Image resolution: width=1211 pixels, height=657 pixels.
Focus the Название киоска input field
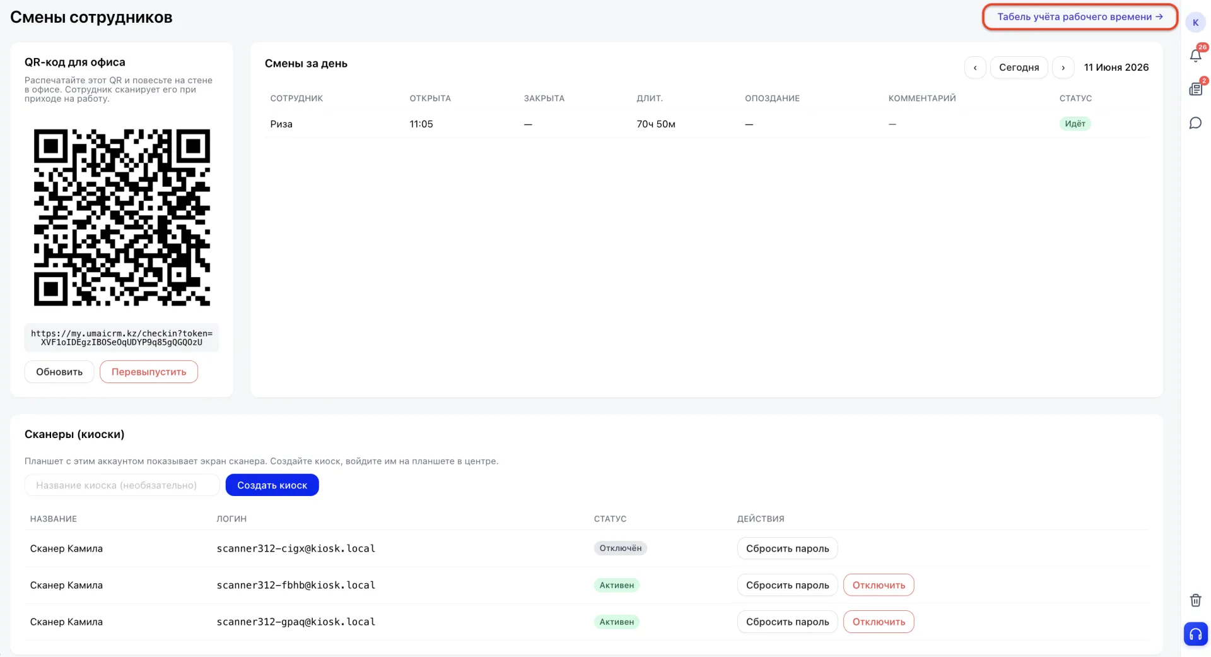coord(122,485)
